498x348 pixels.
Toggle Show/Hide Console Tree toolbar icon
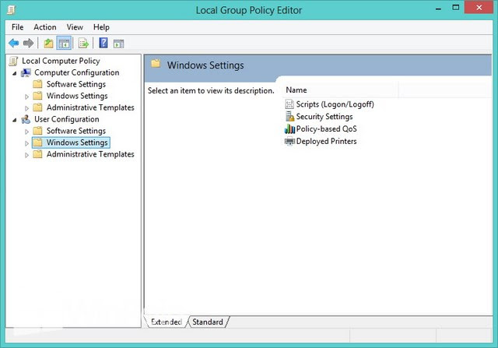[x=64, y=43]
